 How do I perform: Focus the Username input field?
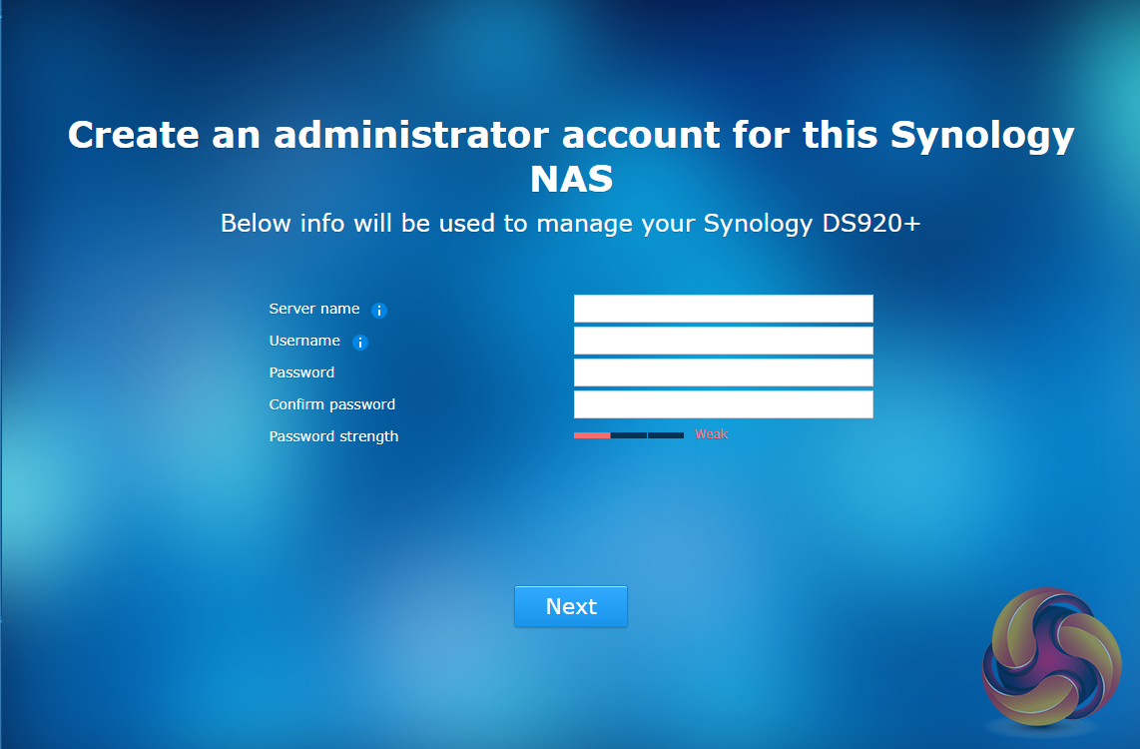724,341
